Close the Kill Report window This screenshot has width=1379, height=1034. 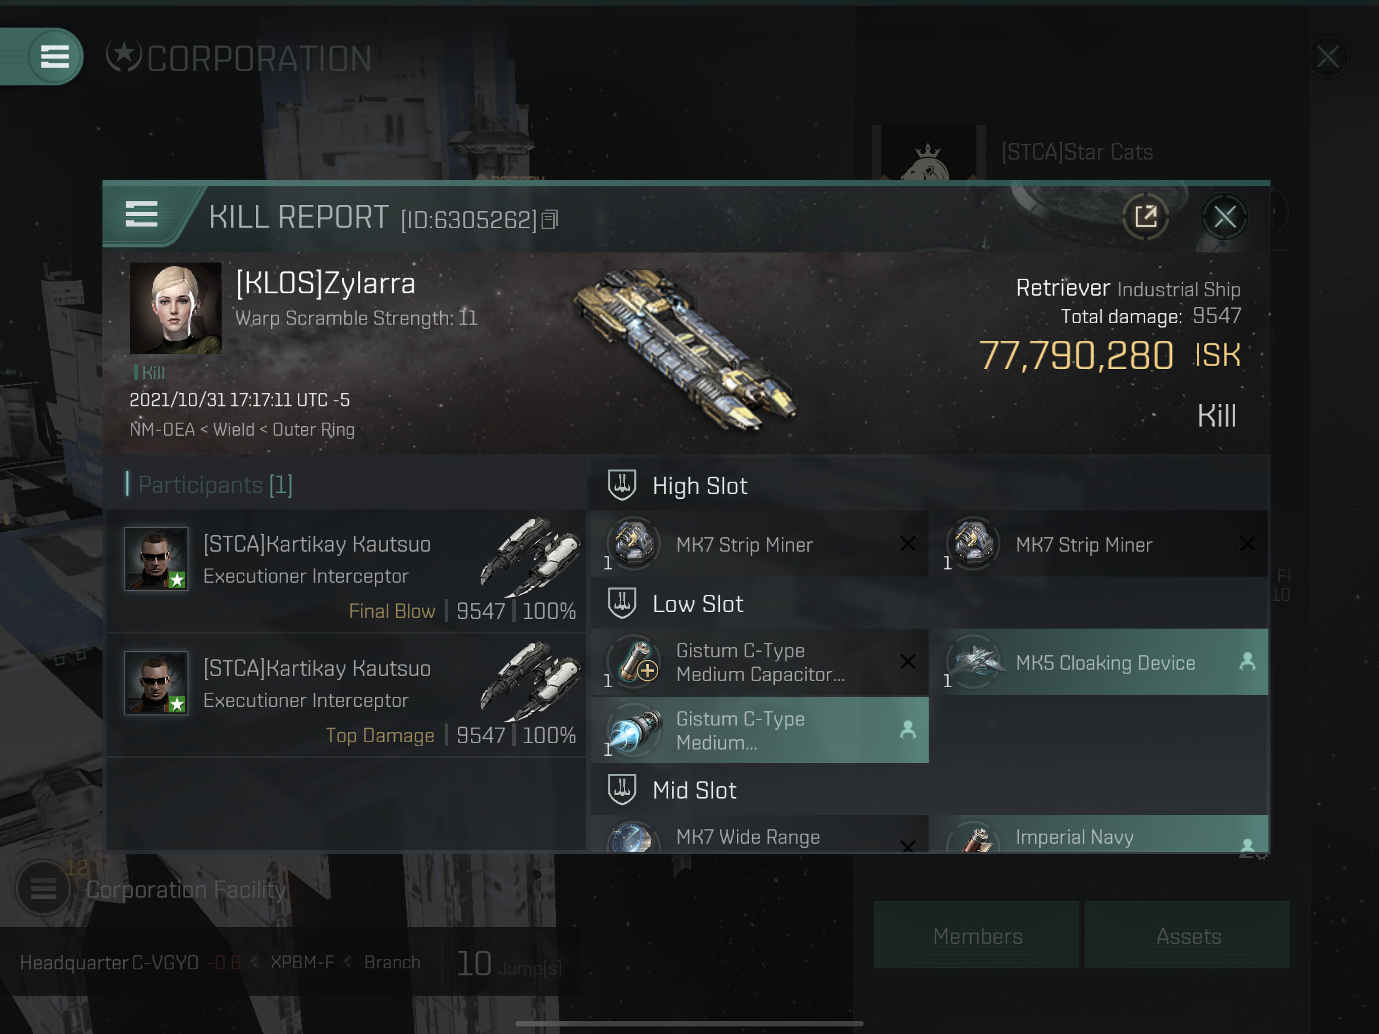point(1224,217)
